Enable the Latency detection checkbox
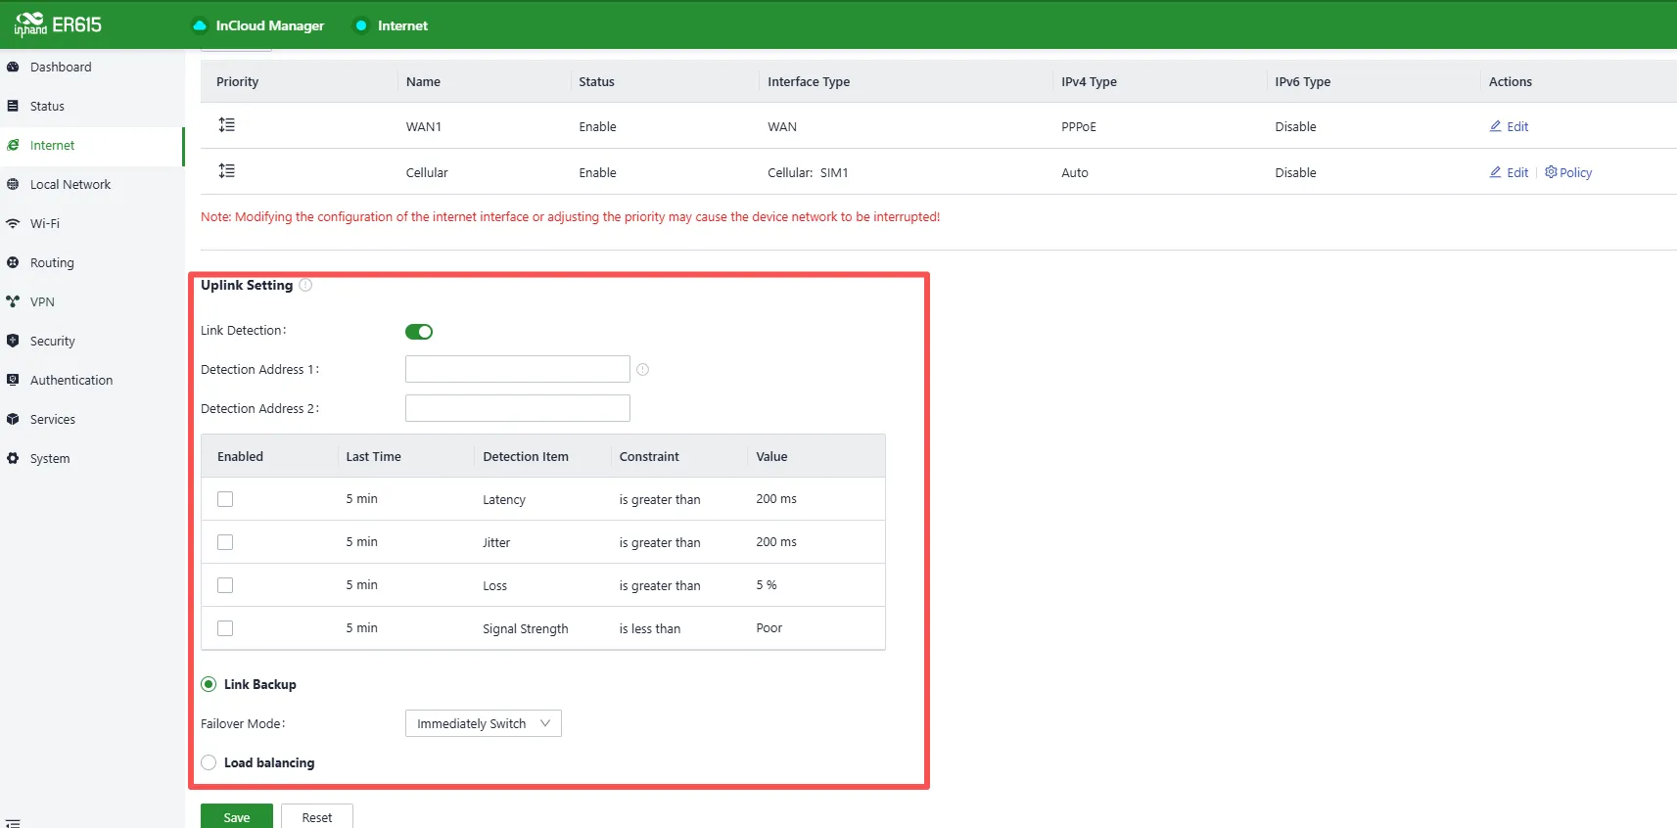 pyautogui.click(x=225, y=499)
